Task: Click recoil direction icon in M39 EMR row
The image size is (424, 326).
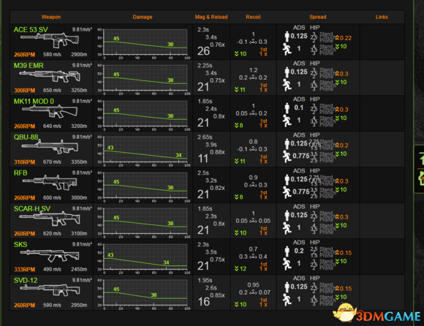Action: point(253,77)
